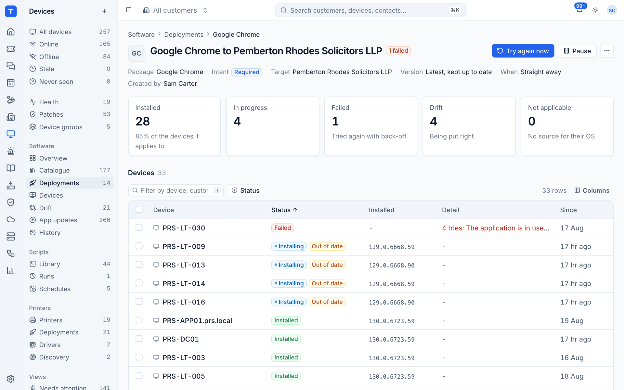Select the PRS-LT-014 row checkbox
The width and height of the screenshot is (624, 390).
click(139, 283)
